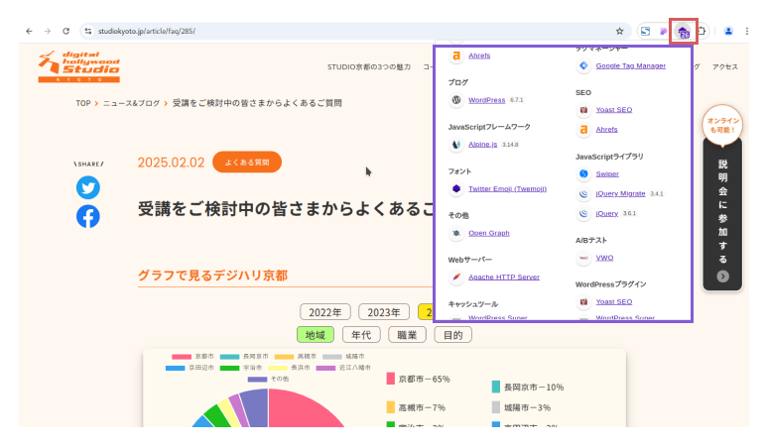Open the Ahrefs link under SEO

coord(606,130)
